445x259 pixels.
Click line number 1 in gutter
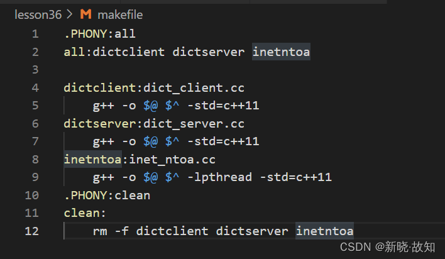pyautogui.click(x=35, y=33)
